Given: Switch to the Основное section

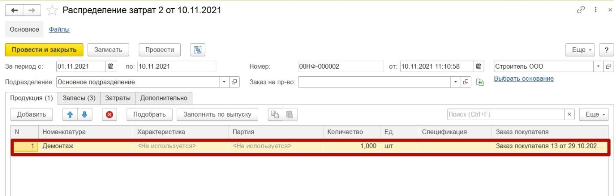Looking at the screenshot, I should (25, 30).
